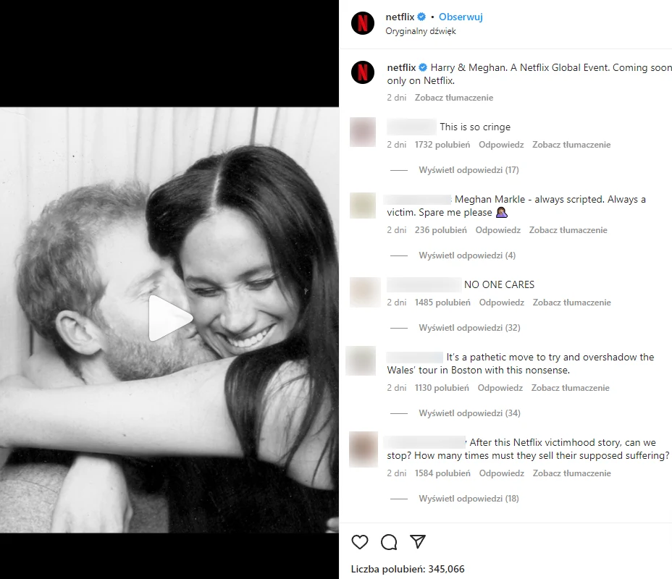Show the 32 replies under 'NO ONE CARES'

pyautogui.click(x=469, y=327)
